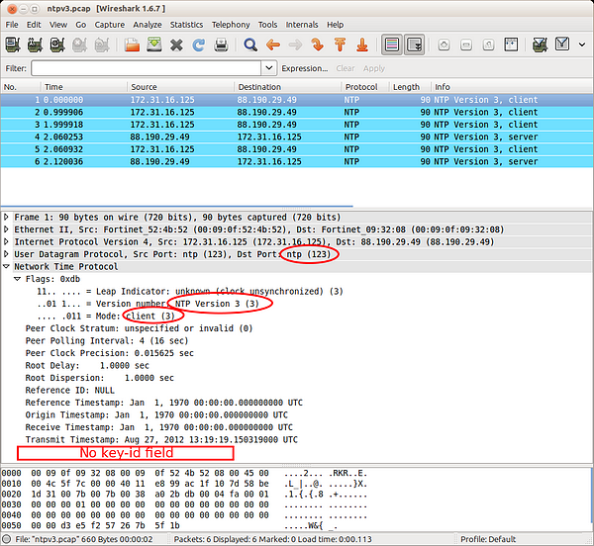The image size is (594, 546).
Task: Select packet 6 at time 2.120036
Action: coord(297,161)
